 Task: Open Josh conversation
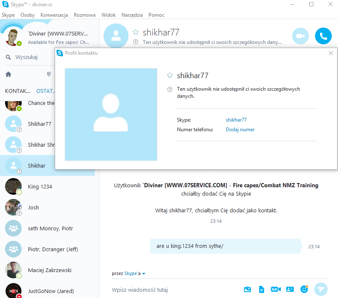click(x=48, y=208)
